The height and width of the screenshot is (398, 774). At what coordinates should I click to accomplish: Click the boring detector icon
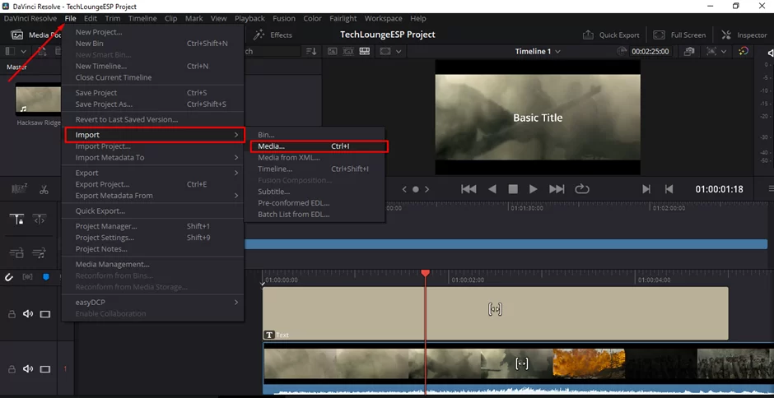pyautogui.click(x=19, y=189)
